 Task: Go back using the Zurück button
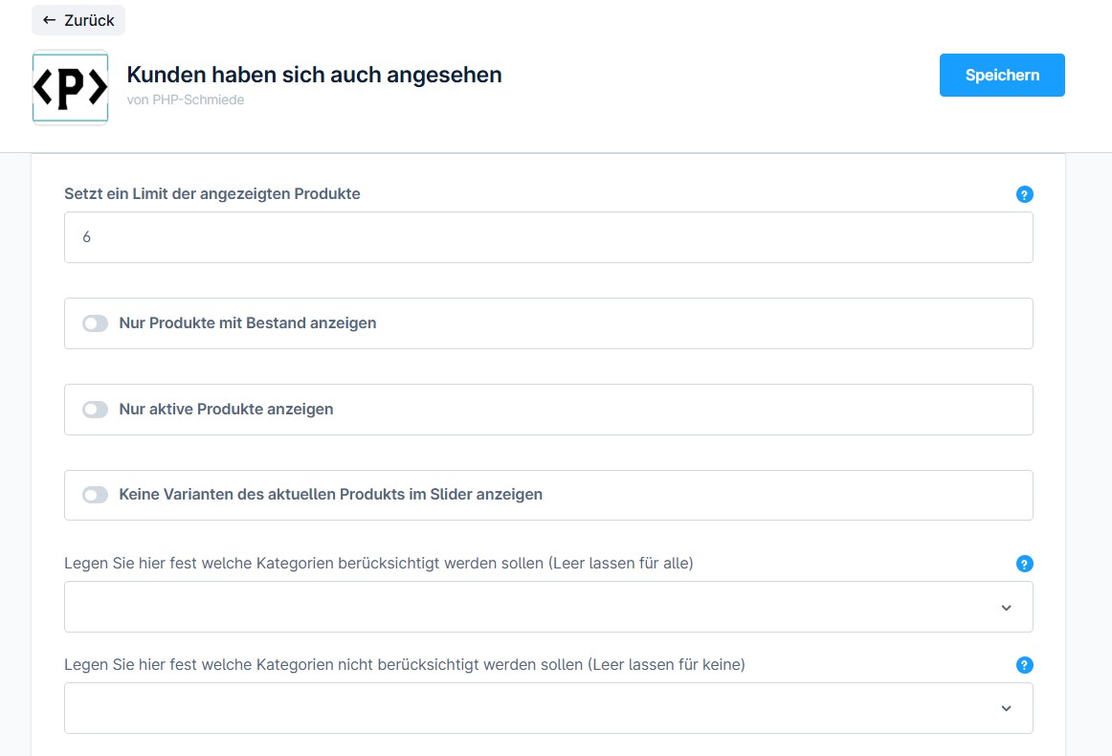click(78, 20)
